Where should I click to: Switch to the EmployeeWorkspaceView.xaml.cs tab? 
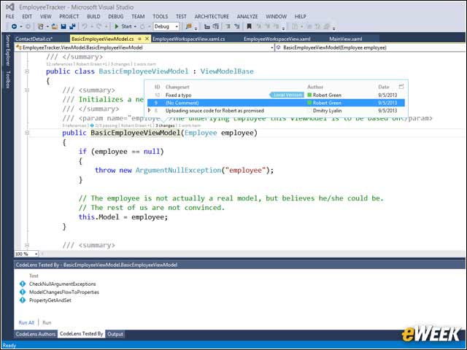coord(188,39)
